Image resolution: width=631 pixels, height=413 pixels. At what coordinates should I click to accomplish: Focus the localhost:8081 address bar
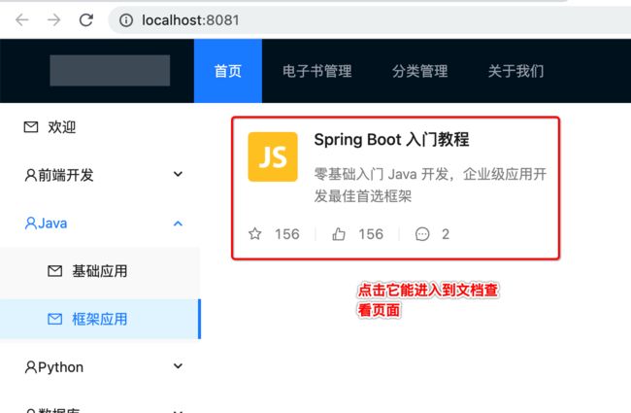(369, 20)
